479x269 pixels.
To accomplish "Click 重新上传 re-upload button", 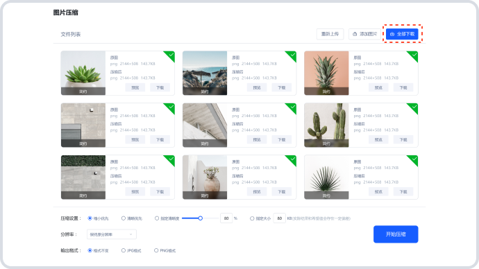I will tap(330, 34).
